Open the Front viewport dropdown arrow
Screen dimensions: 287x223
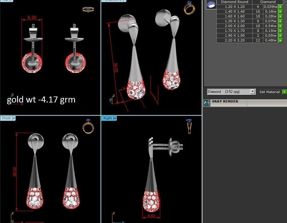14,118
